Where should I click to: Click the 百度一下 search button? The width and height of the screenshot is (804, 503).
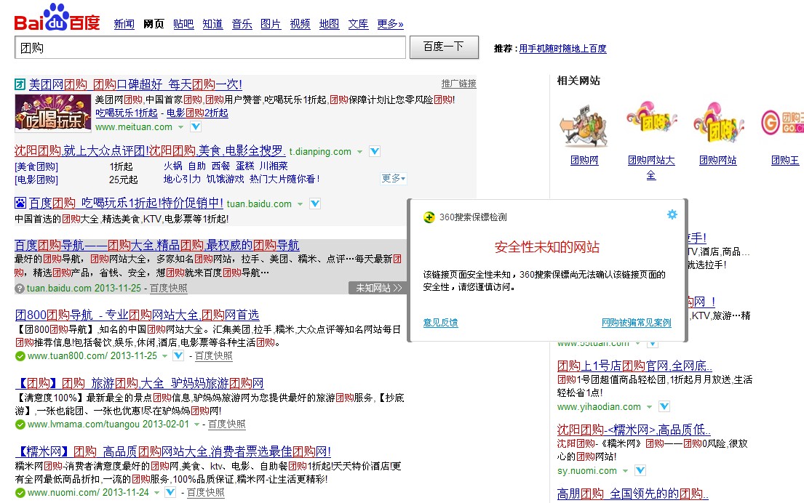coord(444,47)
